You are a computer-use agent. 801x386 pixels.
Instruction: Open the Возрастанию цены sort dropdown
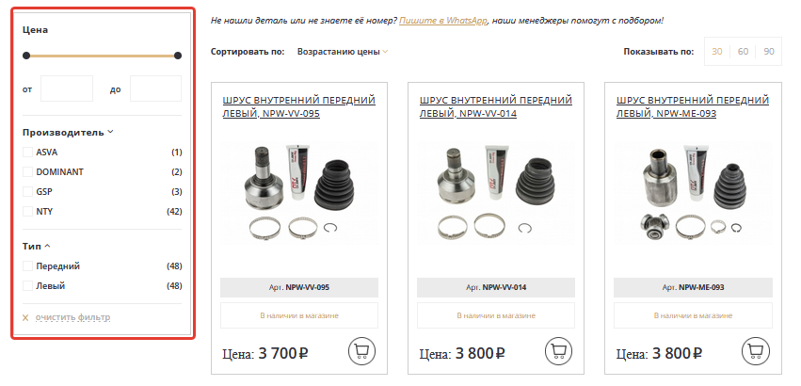click(343, 52)
